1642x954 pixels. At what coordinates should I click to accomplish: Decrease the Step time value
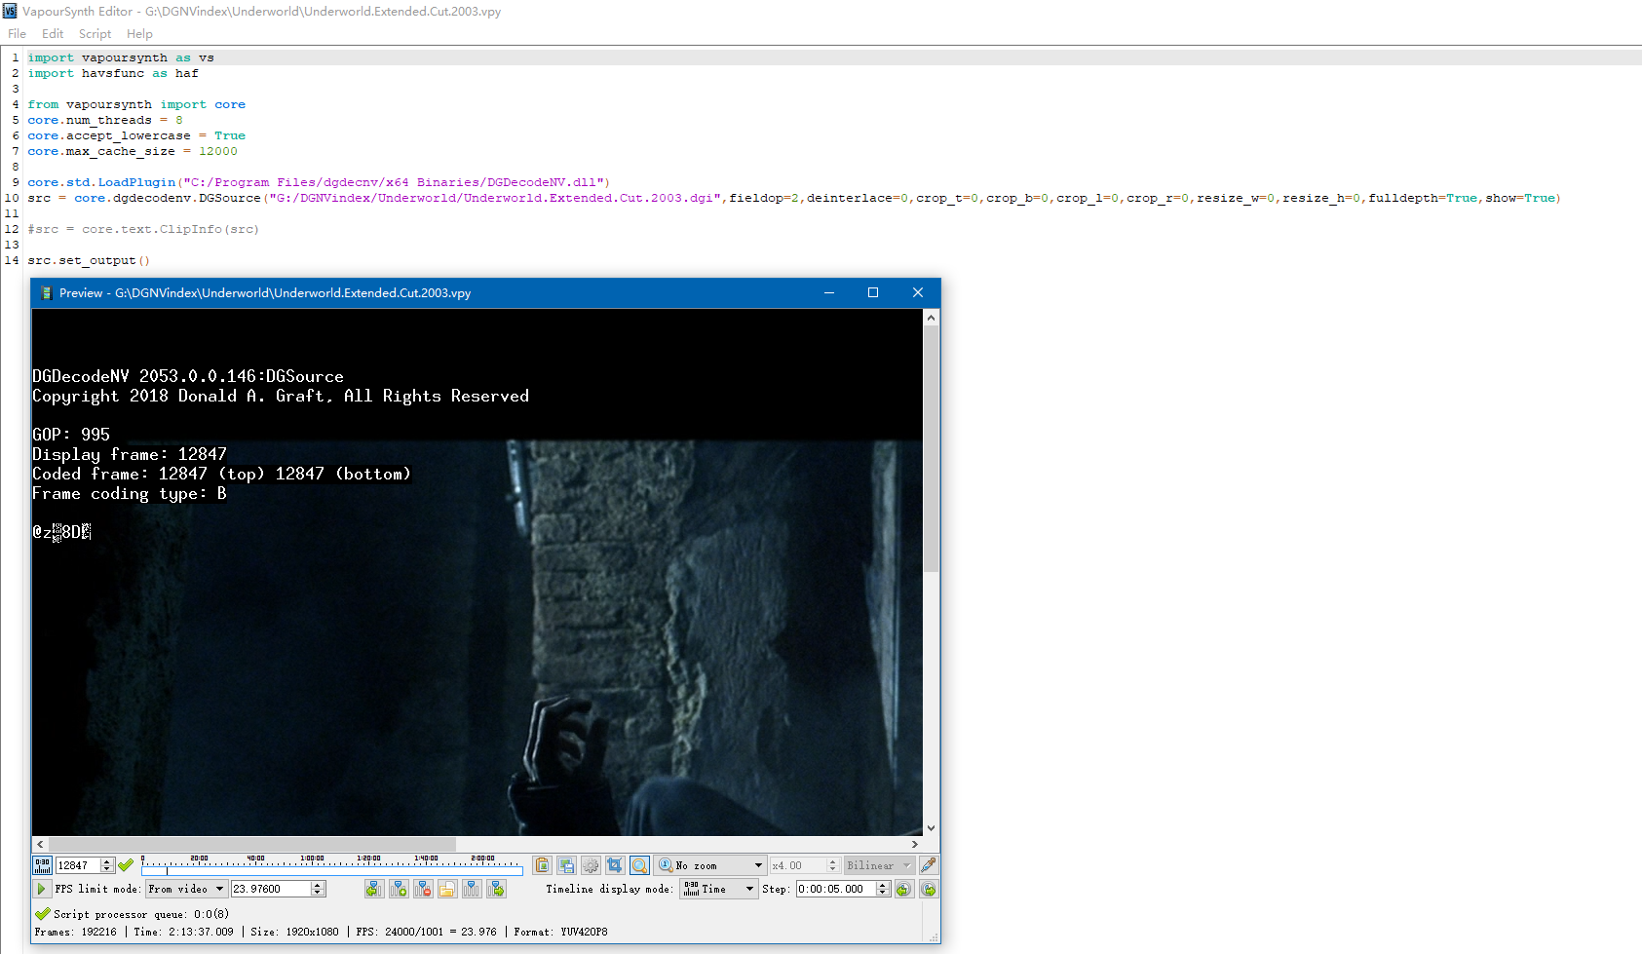click(x=883, y=893)
